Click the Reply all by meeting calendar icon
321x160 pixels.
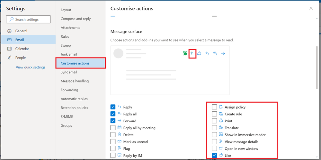[120, 128]
